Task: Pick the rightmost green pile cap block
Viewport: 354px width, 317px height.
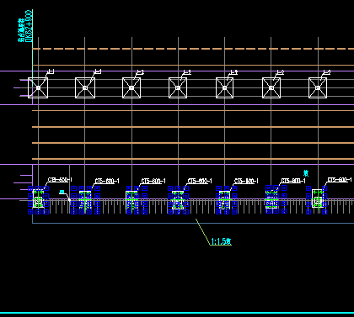Action: pos(318,198)
